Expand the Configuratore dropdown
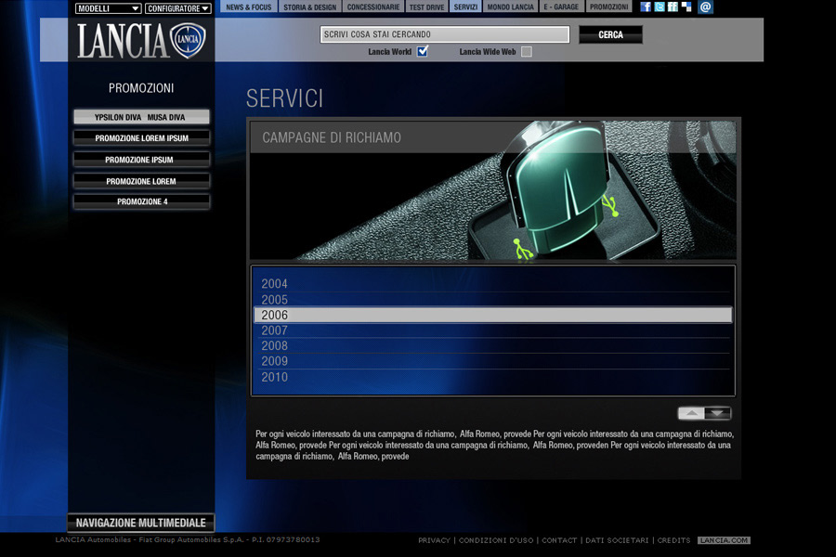Viewport: 836px width, 557px height. coord(177,8)
